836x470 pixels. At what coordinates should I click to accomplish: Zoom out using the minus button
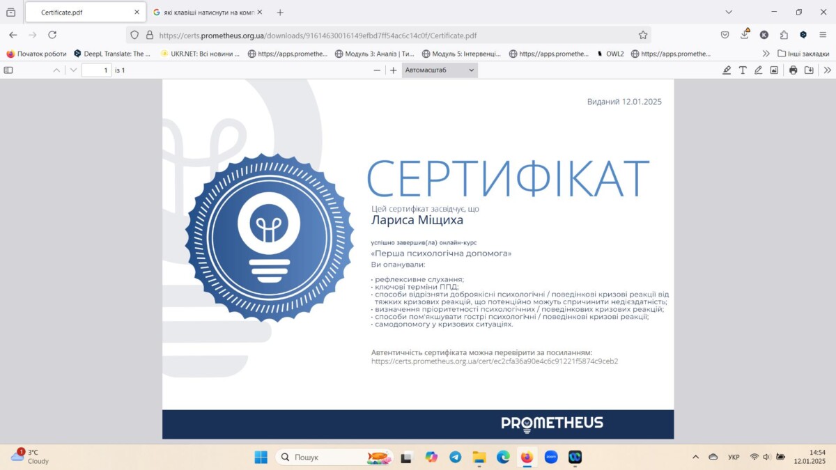[377, 70]
